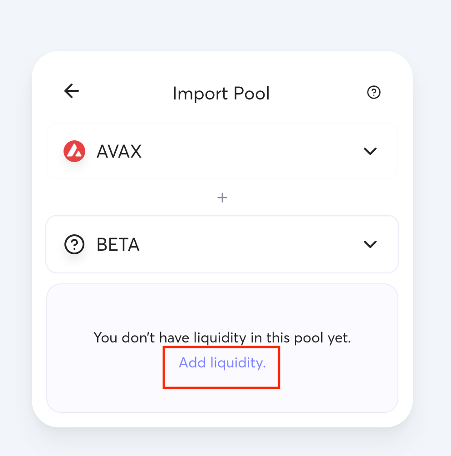The image size is (451, 456).
Task: Expand the AVAX token dropdown chevron
Action: pyautogui.click(x=370, y=151)
